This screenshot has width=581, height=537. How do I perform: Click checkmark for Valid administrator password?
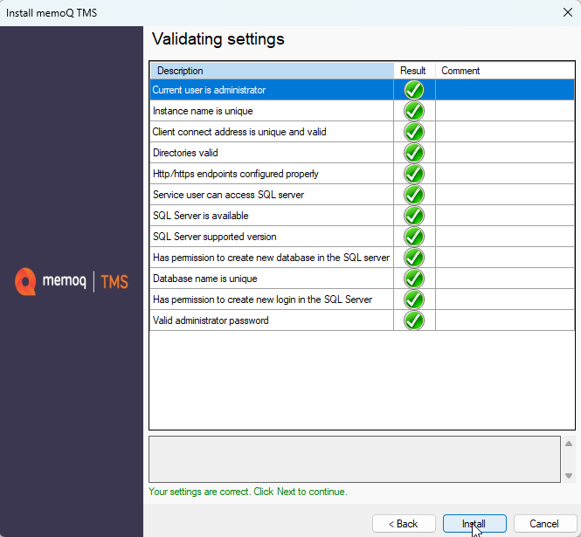414,320
